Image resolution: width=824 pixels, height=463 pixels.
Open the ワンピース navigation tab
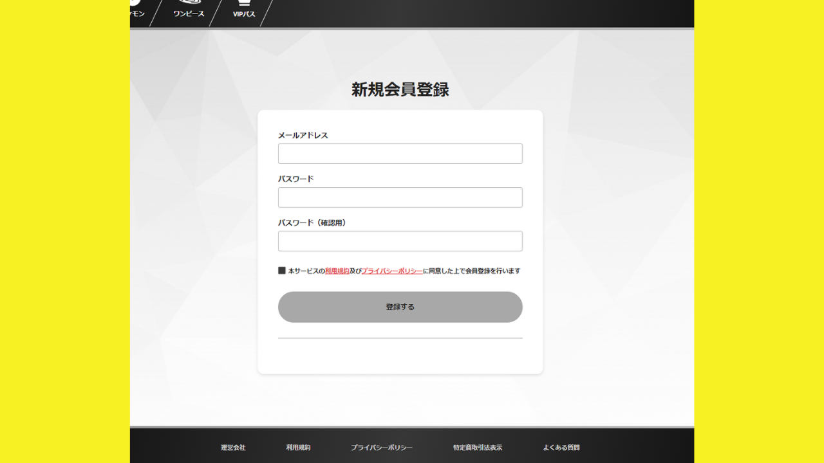pos(189,14)
